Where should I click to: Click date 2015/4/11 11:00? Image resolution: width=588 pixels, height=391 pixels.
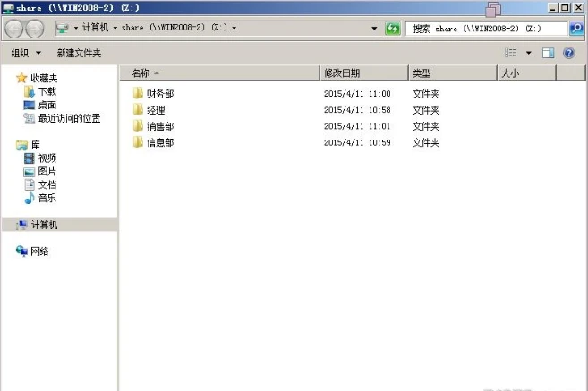357,93
